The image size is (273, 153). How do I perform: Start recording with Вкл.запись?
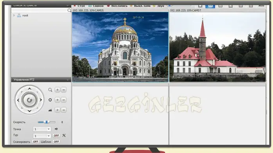[x=117, y=6]
